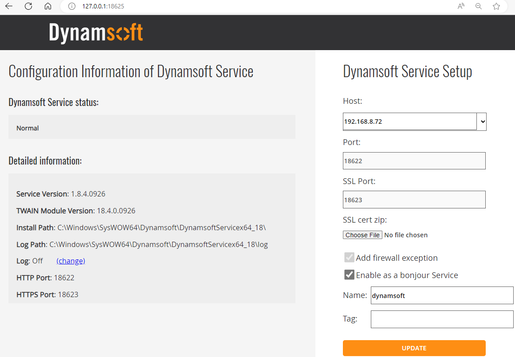Go to the browser home icon
This screenshot has height=357, width=515.
click(48, 6)
